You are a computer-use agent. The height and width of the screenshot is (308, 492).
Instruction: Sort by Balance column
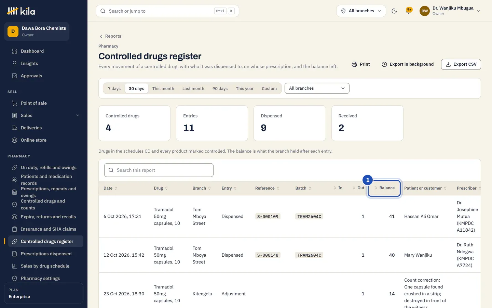(384, 188)
